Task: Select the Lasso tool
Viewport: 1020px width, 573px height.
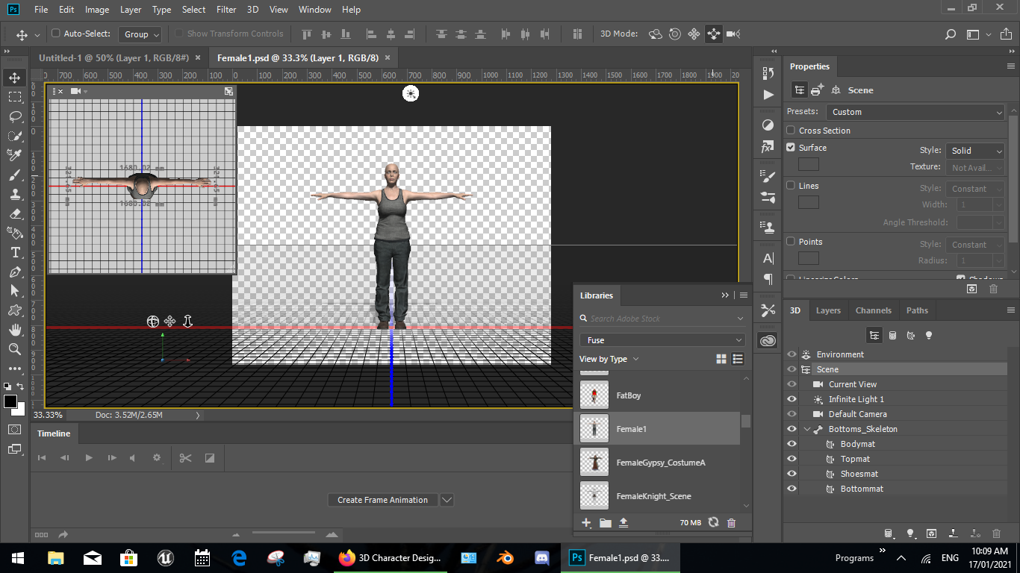Action: tap(15, 116)
